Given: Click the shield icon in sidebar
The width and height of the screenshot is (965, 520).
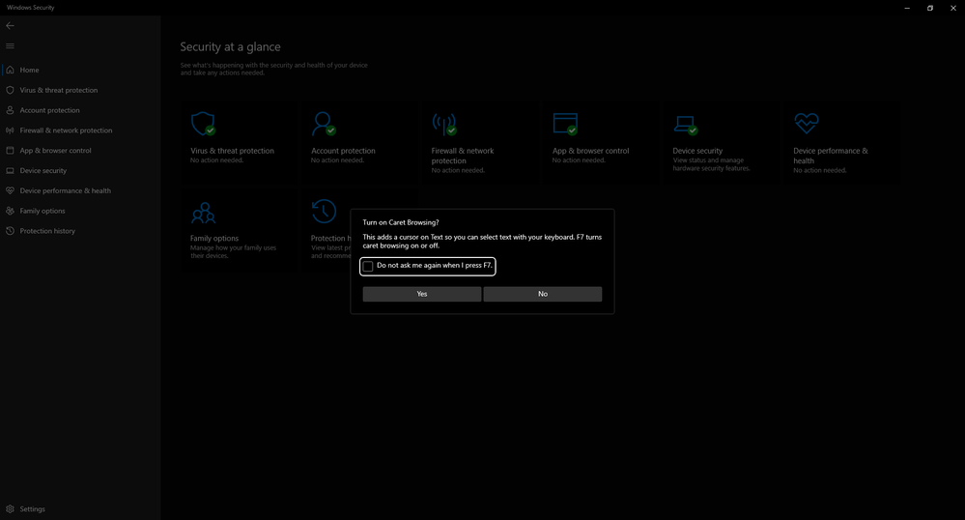Looking at the screenshot, I should [x=10, y=90].
